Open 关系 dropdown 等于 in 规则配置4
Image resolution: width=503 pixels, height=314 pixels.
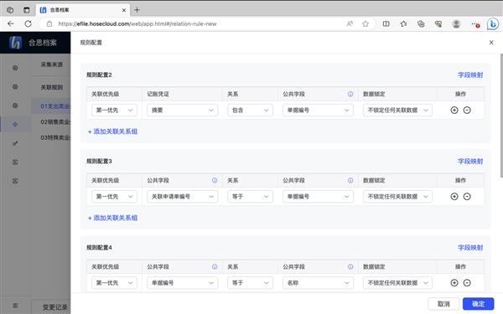click(250, 283)
